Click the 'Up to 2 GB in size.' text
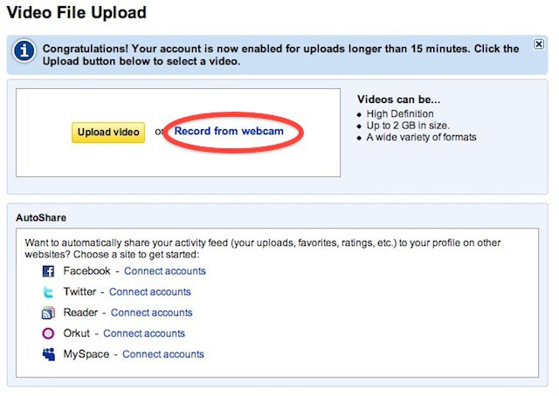This screenshot has width=559, height=396. click(x=408, y=126)
